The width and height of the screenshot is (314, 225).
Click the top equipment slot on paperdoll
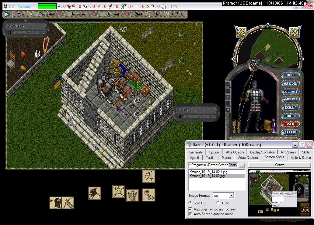tap(228, 84)
